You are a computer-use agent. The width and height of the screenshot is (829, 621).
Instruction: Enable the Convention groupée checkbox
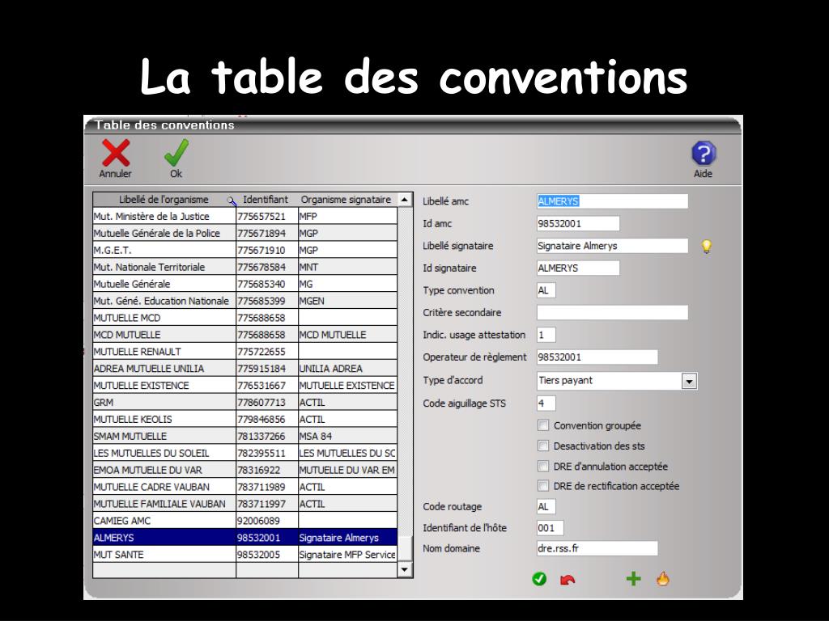(543, 425)
